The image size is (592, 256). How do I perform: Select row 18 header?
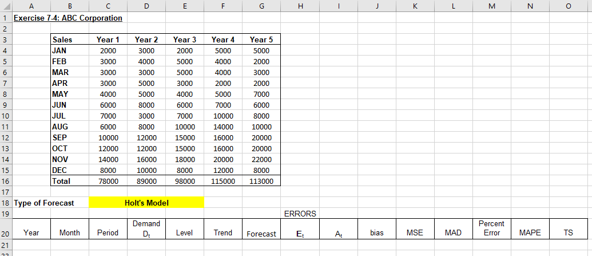(x=6, y=203)
